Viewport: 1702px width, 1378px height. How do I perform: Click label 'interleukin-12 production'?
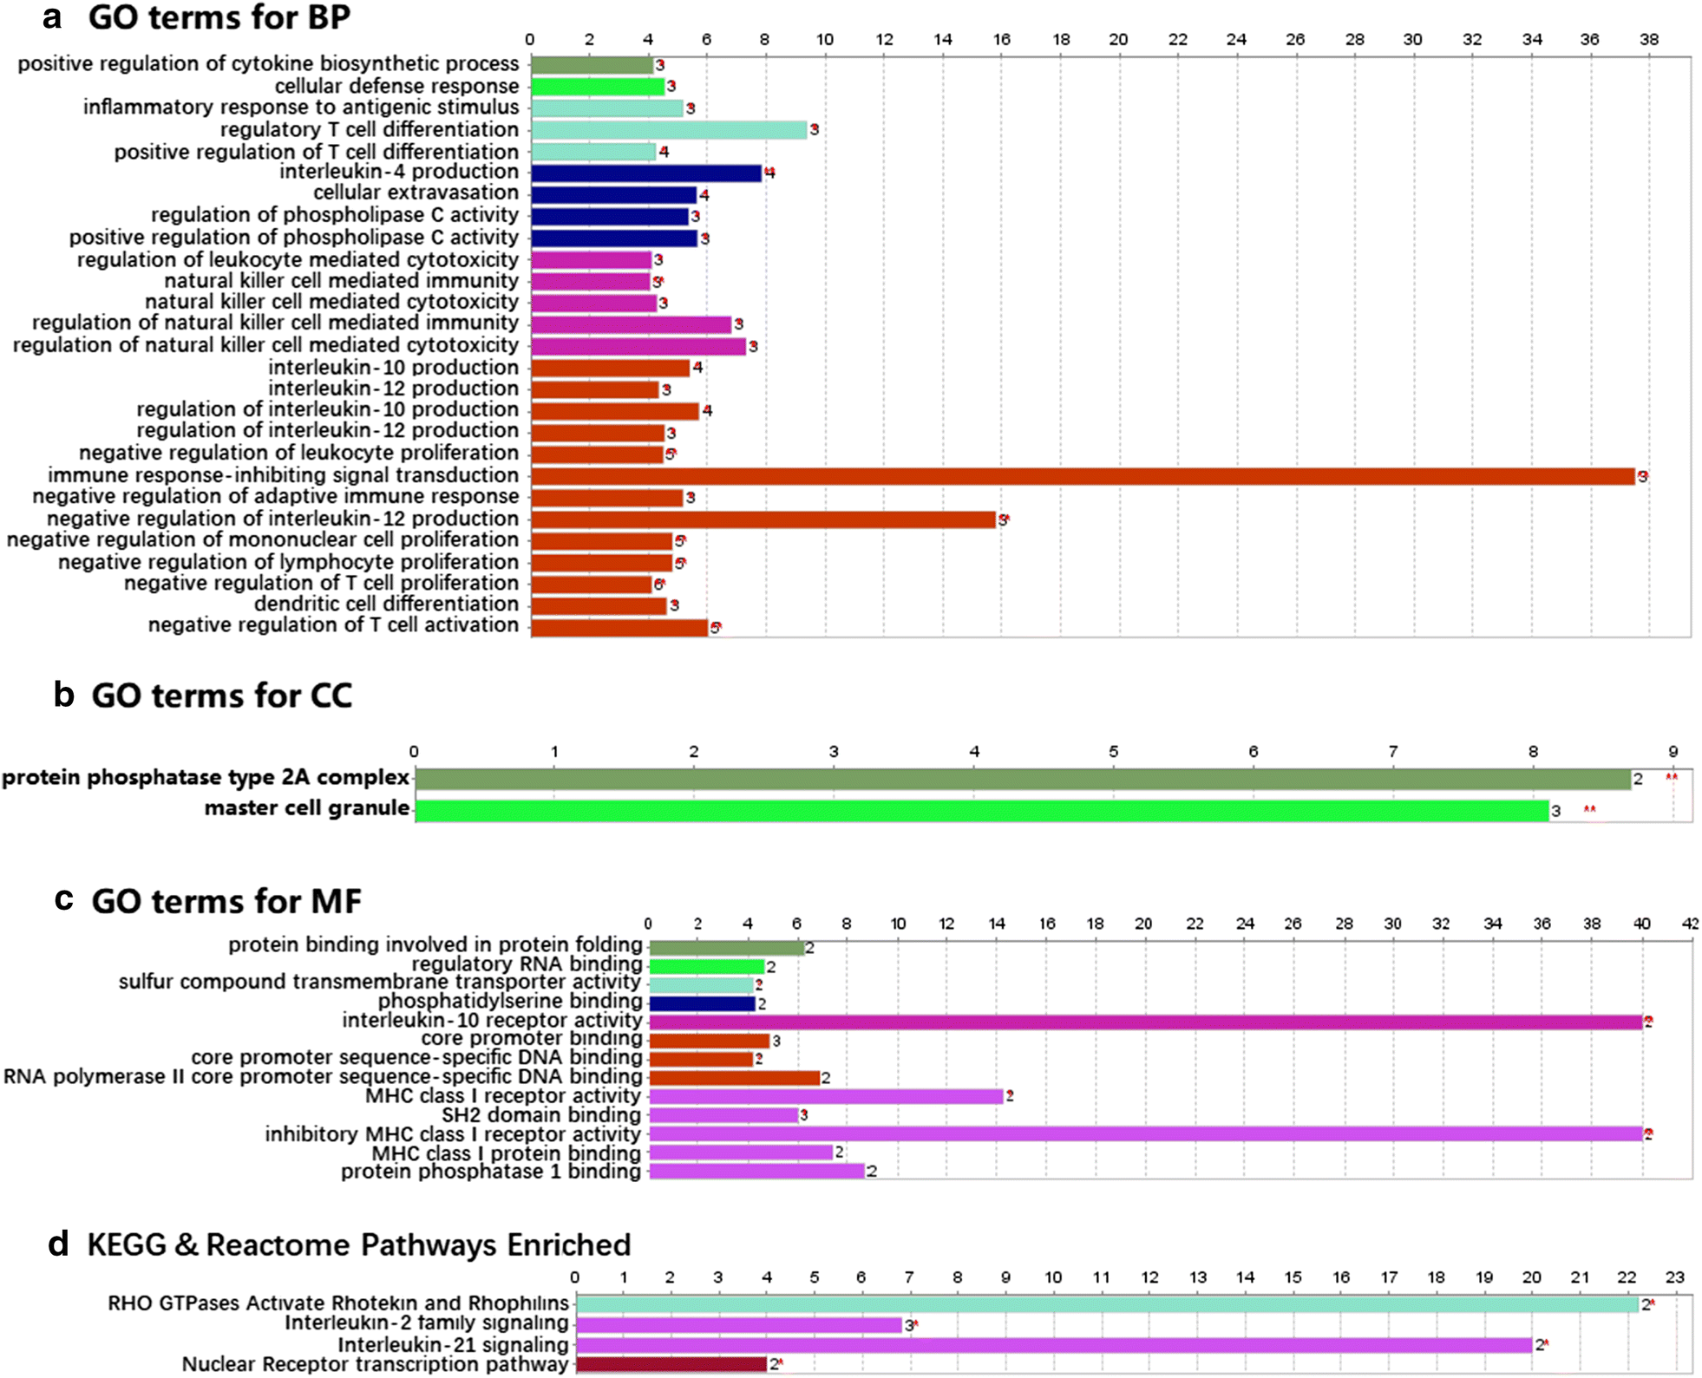[394, 389]
